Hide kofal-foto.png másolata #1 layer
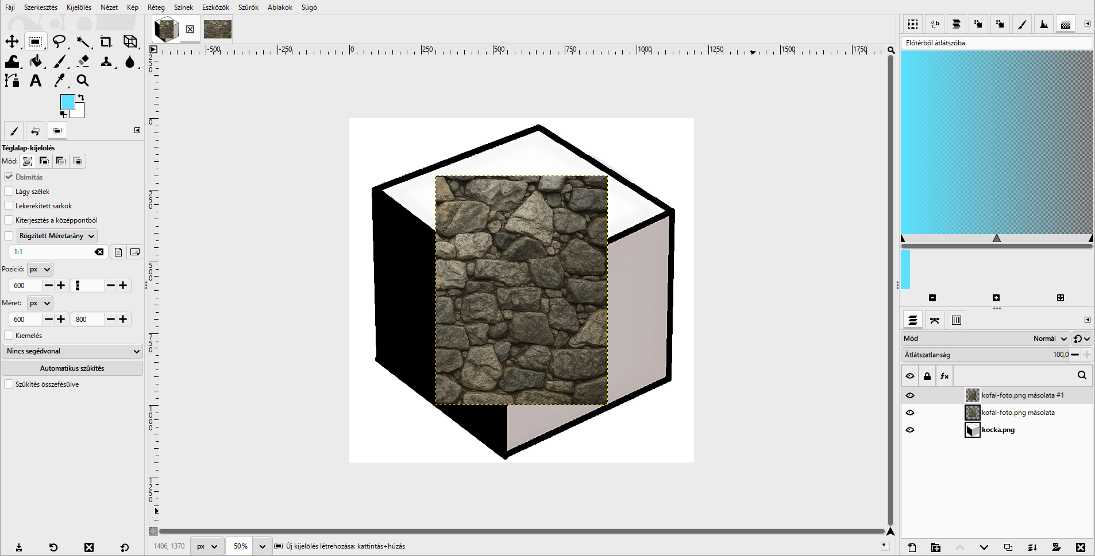 point(910,395)
